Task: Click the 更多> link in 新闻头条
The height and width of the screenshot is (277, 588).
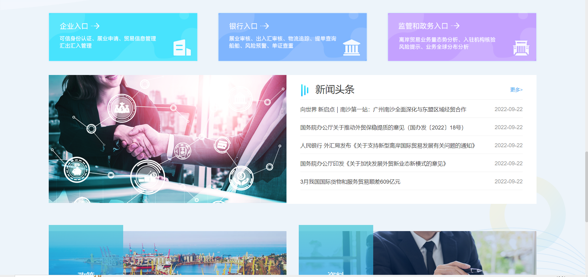Action: click(516, 90)
